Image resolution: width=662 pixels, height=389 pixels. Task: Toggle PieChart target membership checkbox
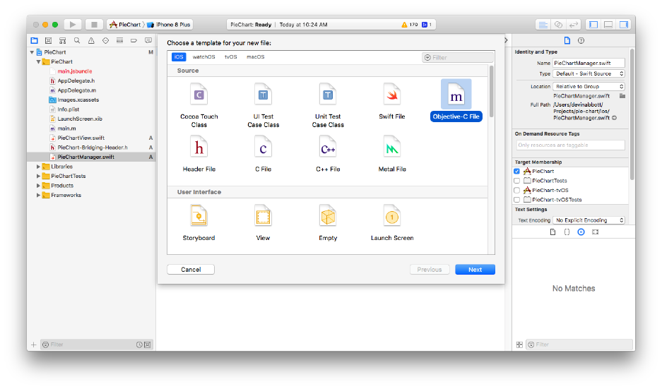516,172
